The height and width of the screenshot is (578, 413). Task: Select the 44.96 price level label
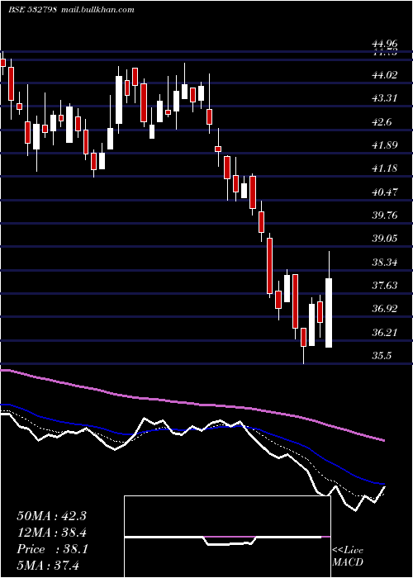385,45
